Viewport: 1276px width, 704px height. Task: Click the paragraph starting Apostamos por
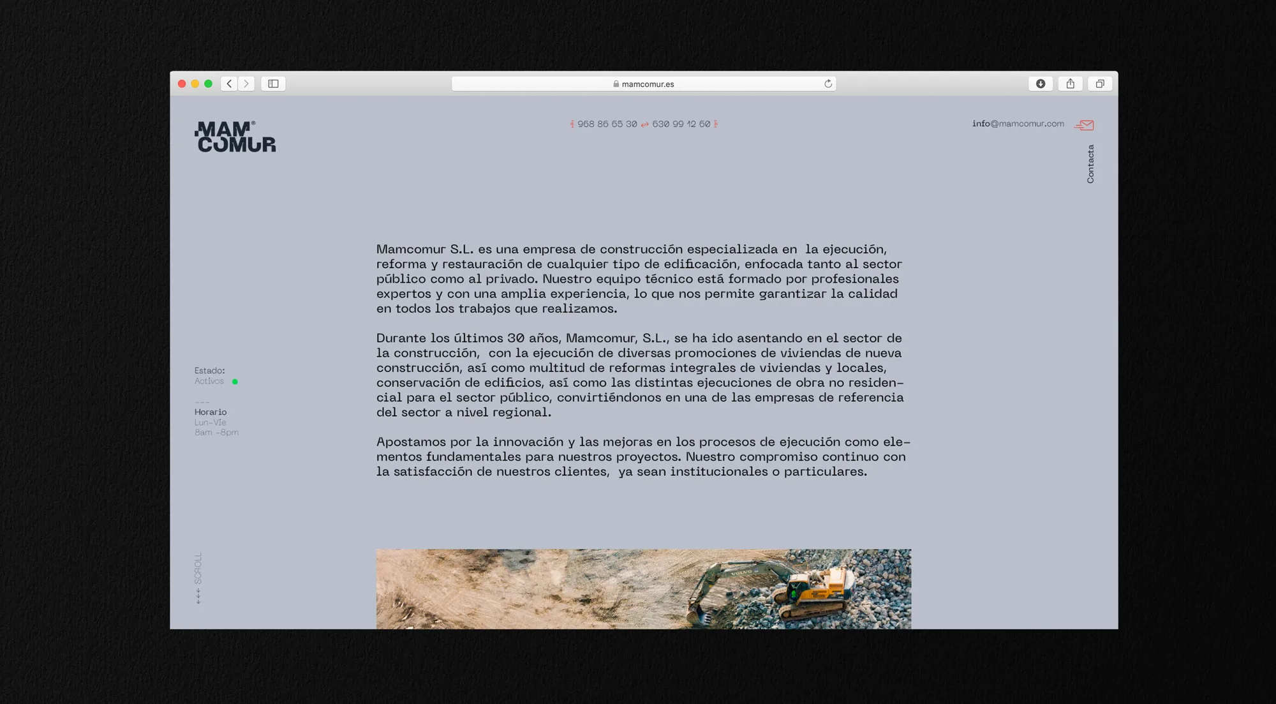click(643, 457)
